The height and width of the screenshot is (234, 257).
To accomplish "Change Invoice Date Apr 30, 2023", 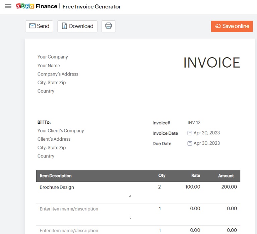I will 206,133.
